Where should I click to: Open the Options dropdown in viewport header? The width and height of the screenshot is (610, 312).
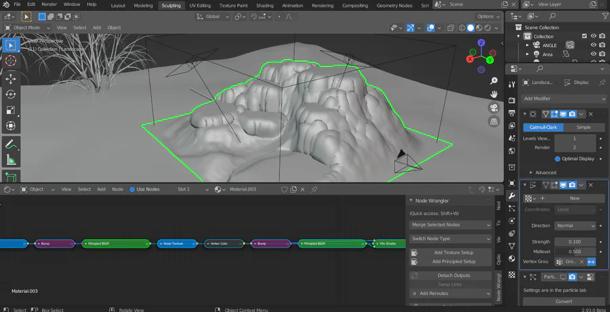488,17
